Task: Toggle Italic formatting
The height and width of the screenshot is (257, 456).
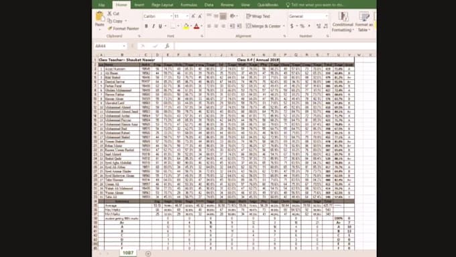Action: click(154, 26)
